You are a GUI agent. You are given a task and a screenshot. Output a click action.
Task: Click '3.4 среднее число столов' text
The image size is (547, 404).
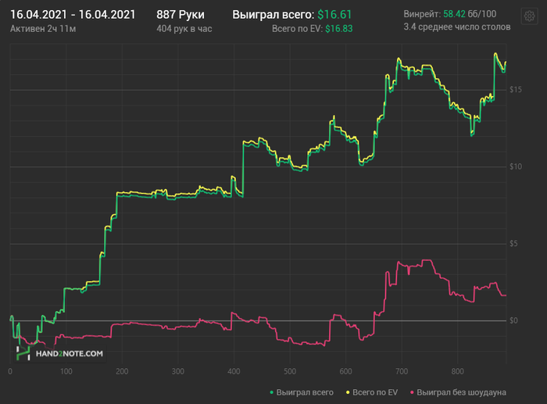coord(457,27)
